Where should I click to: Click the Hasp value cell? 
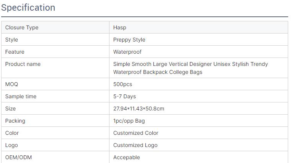tap(120, 27)
